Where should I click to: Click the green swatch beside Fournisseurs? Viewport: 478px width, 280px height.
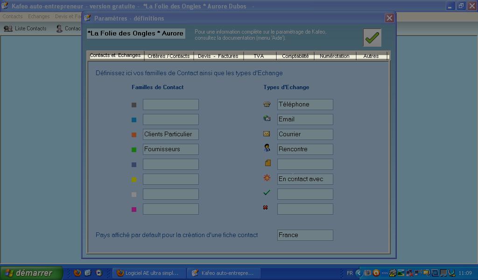134,150
